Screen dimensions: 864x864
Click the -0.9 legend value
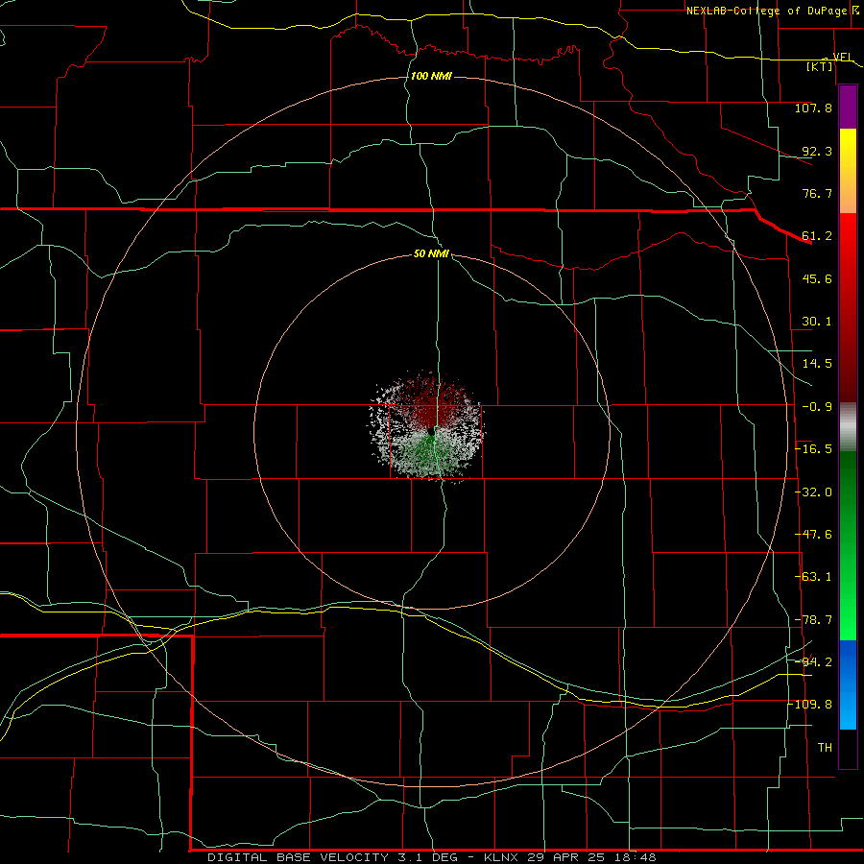(x=817, y=407)
